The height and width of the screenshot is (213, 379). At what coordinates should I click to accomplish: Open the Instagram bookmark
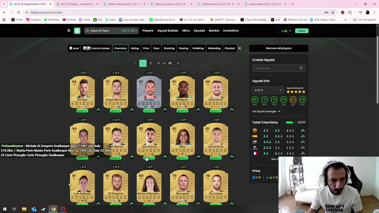tap(33, 20)
